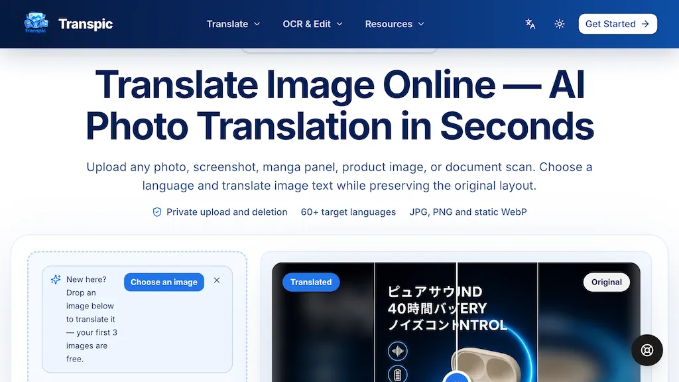Click the 'Translate Image Online' main heading
This screenshot has width=679, height=382.
tap(339, 105)
